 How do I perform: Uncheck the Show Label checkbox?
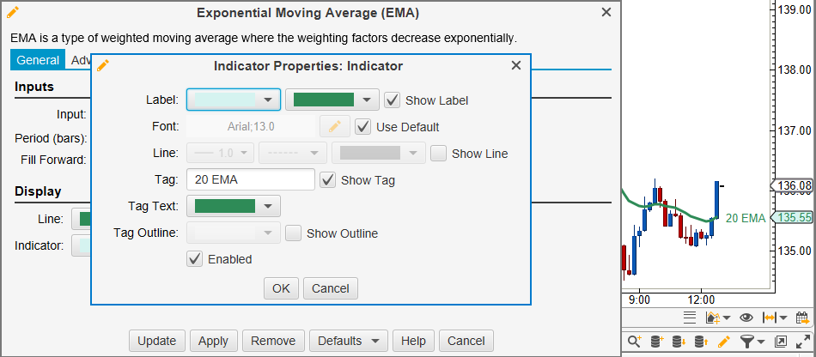[393, 100]
